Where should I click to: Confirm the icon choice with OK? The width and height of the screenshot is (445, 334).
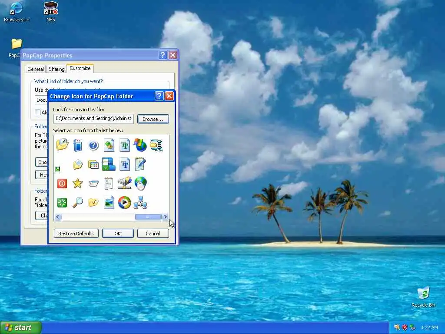pyautogui.click(x=117, y=234)
